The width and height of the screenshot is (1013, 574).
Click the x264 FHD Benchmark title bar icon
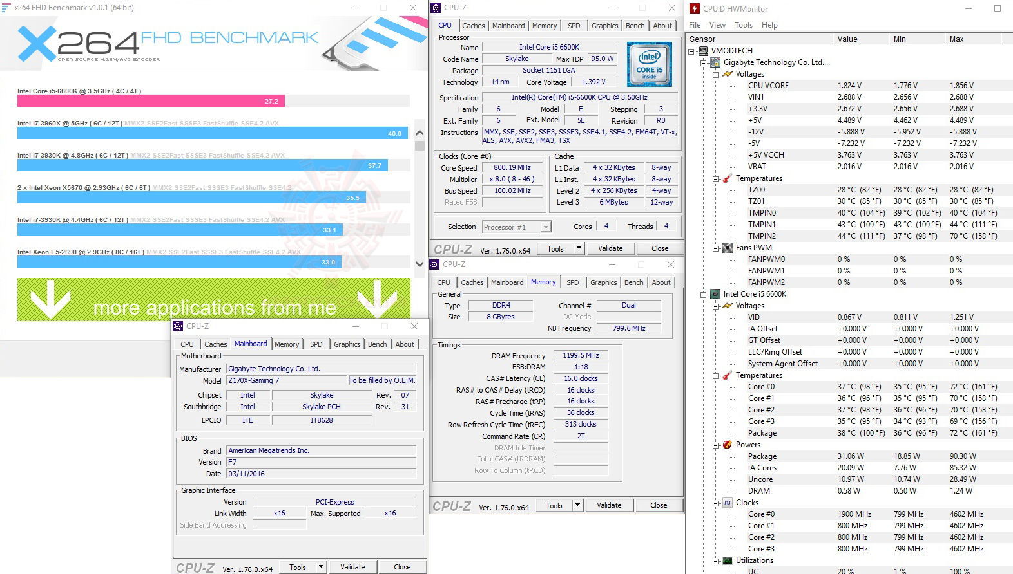6,8
